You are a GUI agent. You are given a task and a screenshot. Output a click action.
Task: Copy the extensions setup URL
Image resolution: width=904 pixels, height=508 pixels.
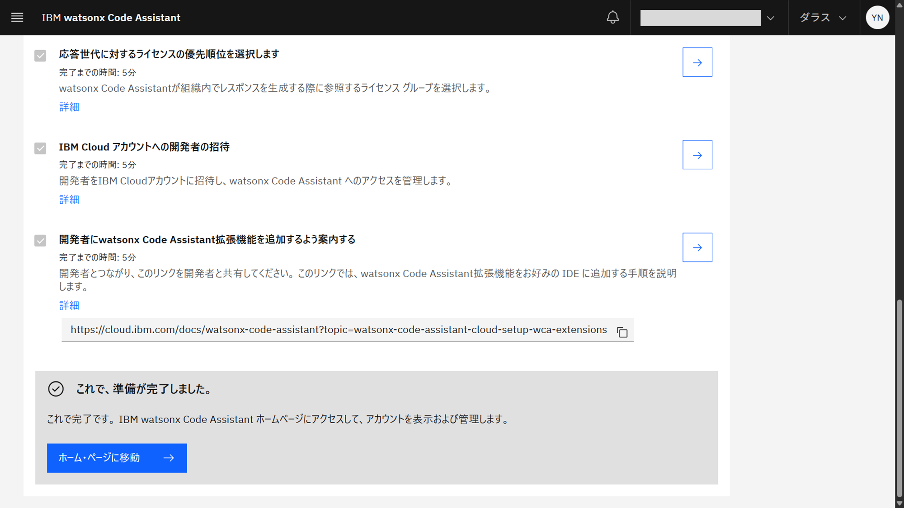[x=622, y=332]
